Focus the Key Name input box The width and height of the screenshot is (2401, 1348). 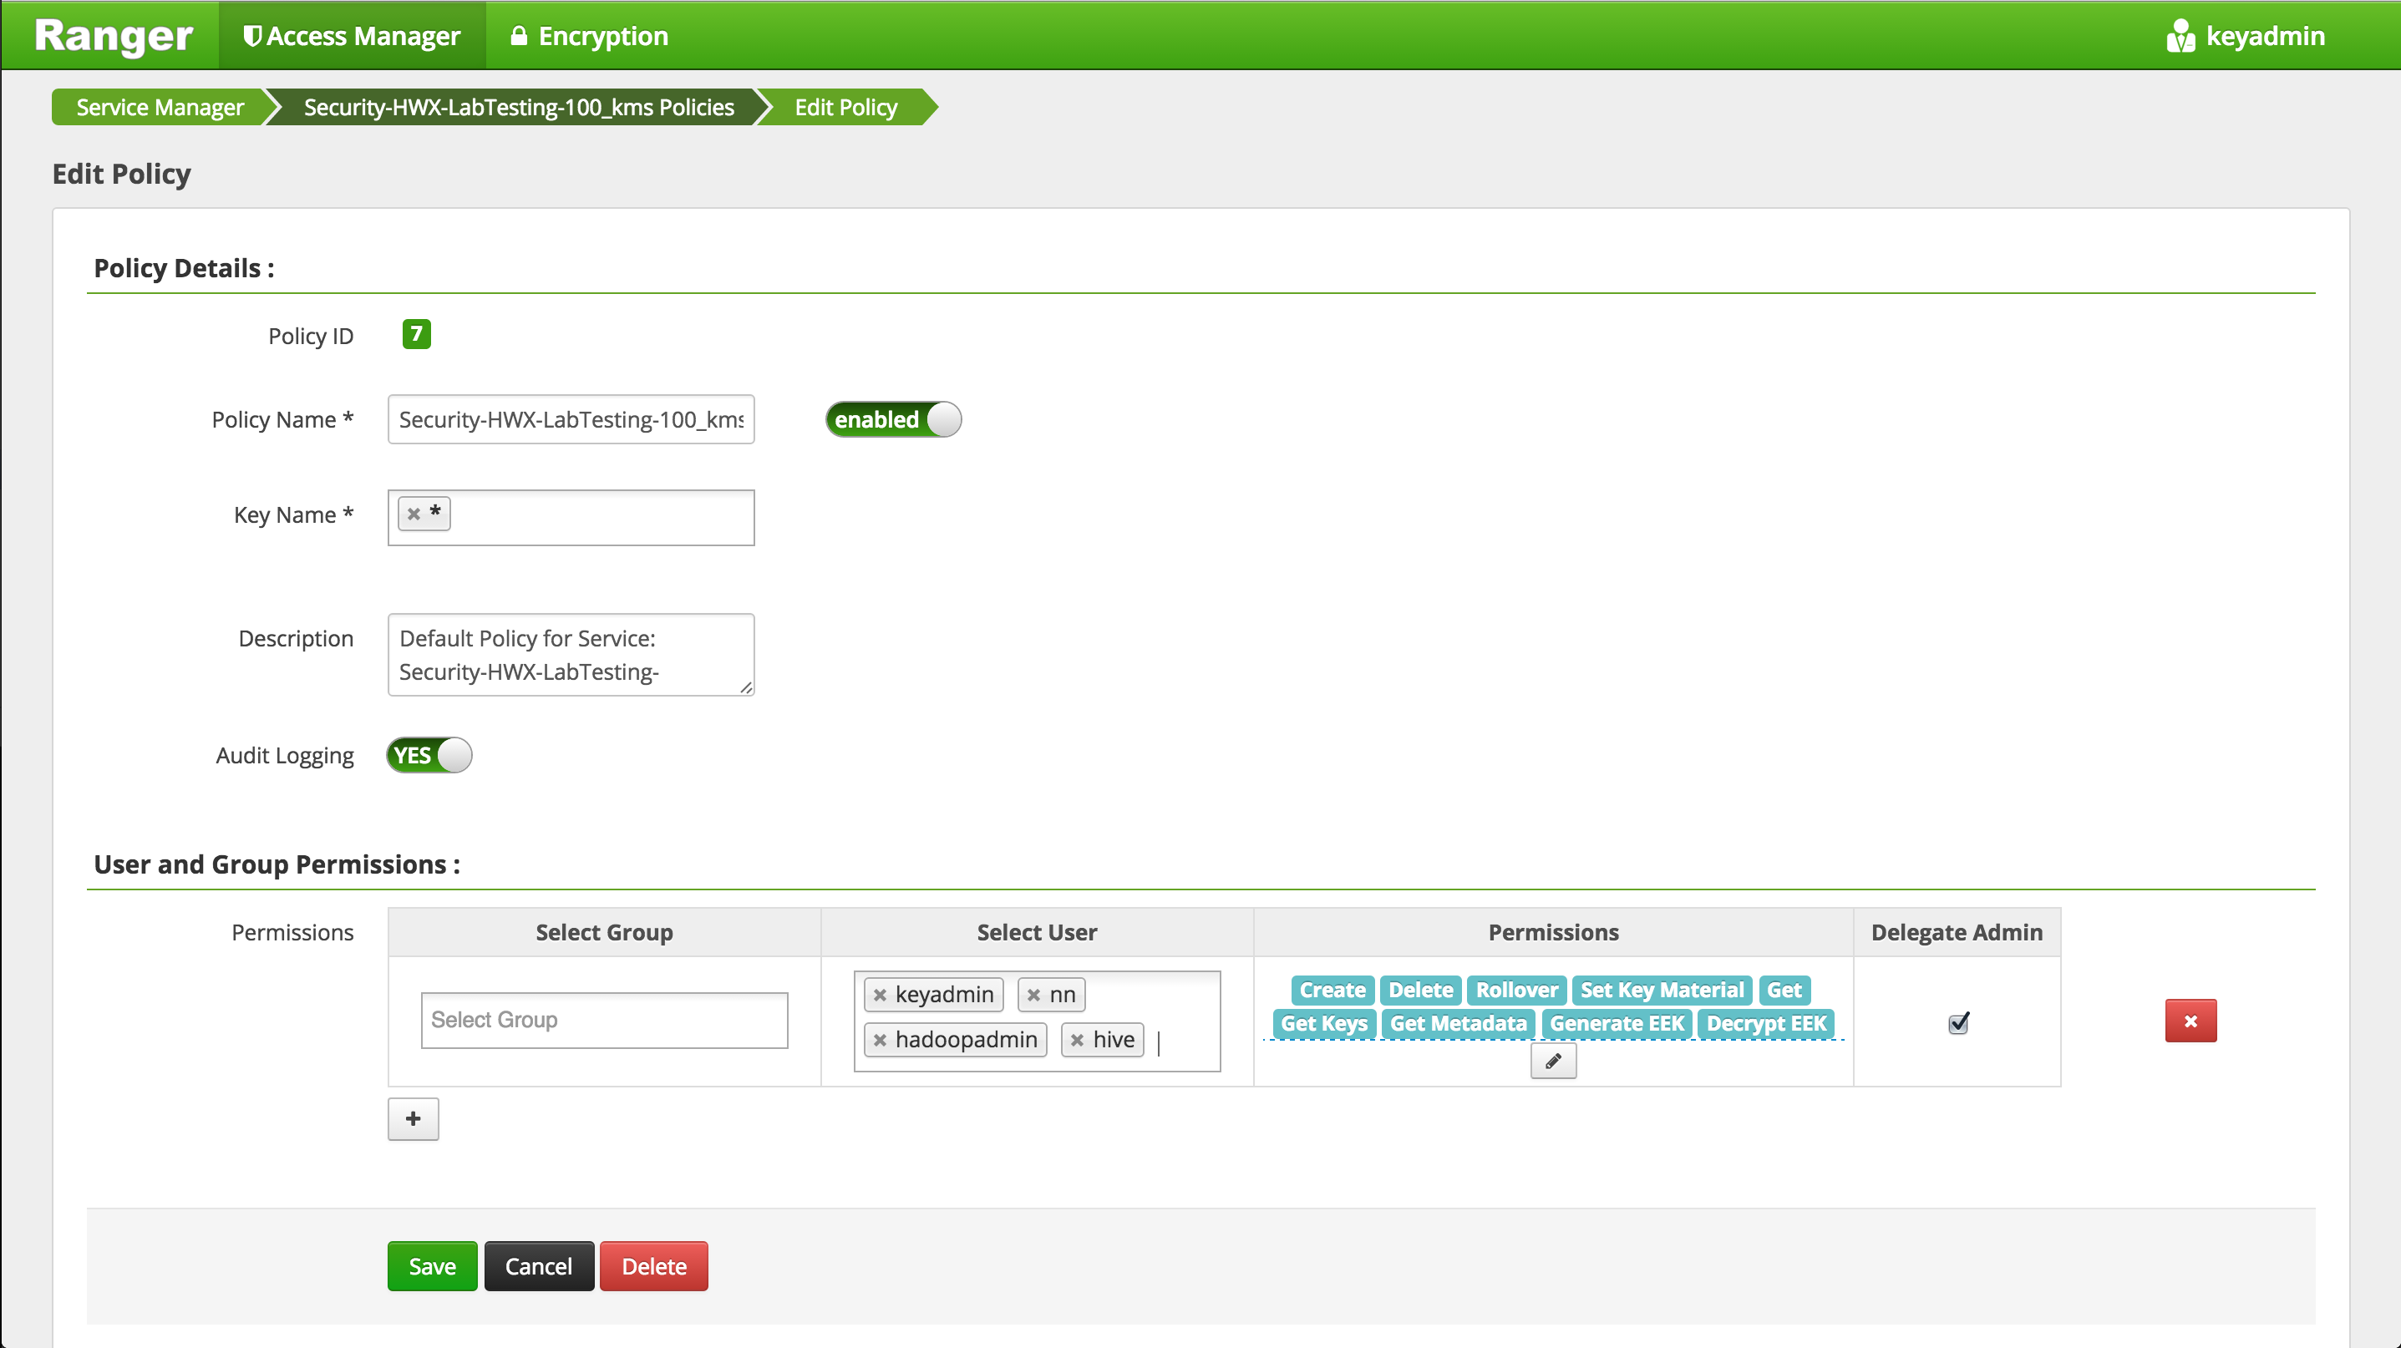coord(571,518)
